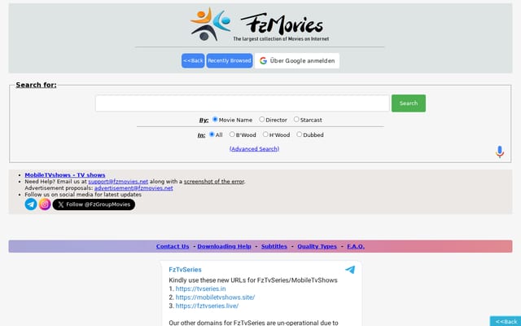521x326 pixels.
Task: Click the FzMovies logo at top
Action: pyautogui.click(x=260, y=24)
